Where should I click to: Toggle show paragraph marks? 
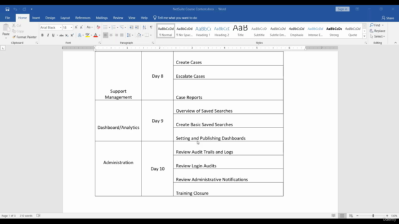point(151,27)
